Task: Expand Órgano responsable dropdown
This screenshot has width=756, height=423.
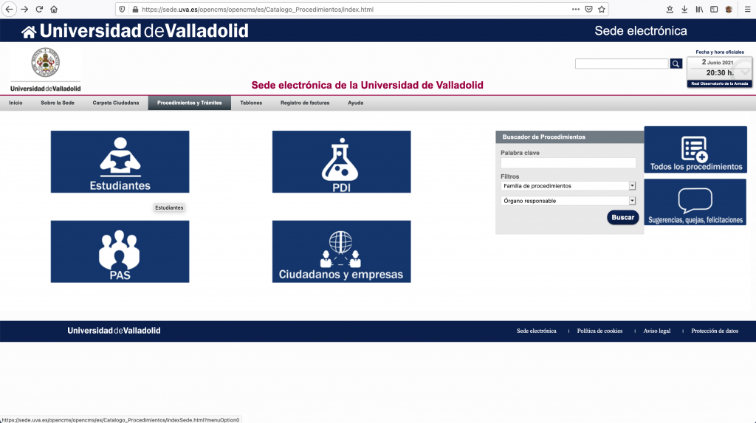Action: coord(568,201)
